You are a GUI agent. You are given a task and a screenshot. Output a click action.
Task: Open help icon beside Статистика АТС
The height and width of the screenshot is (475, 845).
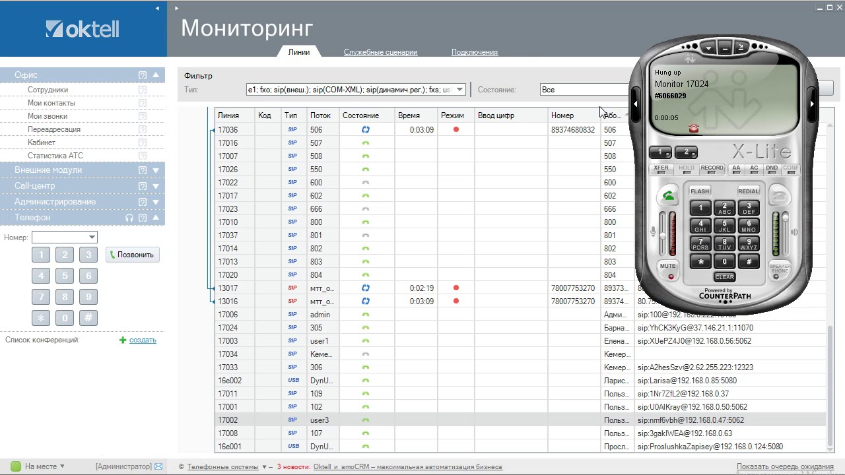143,156
